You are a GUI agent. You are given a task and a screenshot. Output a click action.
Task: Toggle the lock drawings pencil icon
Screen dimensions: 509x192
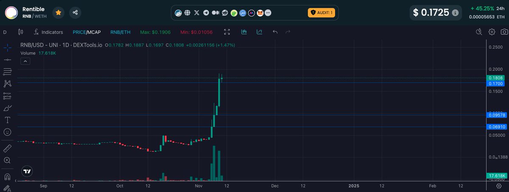[7, 188]
